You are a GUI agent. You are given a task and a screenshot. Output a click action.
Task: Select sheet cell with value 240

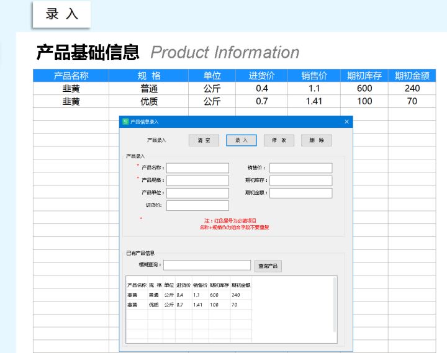[x=412, y=88]
